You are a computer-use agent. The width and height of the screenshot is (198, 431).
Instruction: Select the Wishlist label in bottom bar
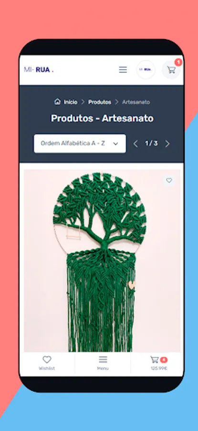pos(47,368)
